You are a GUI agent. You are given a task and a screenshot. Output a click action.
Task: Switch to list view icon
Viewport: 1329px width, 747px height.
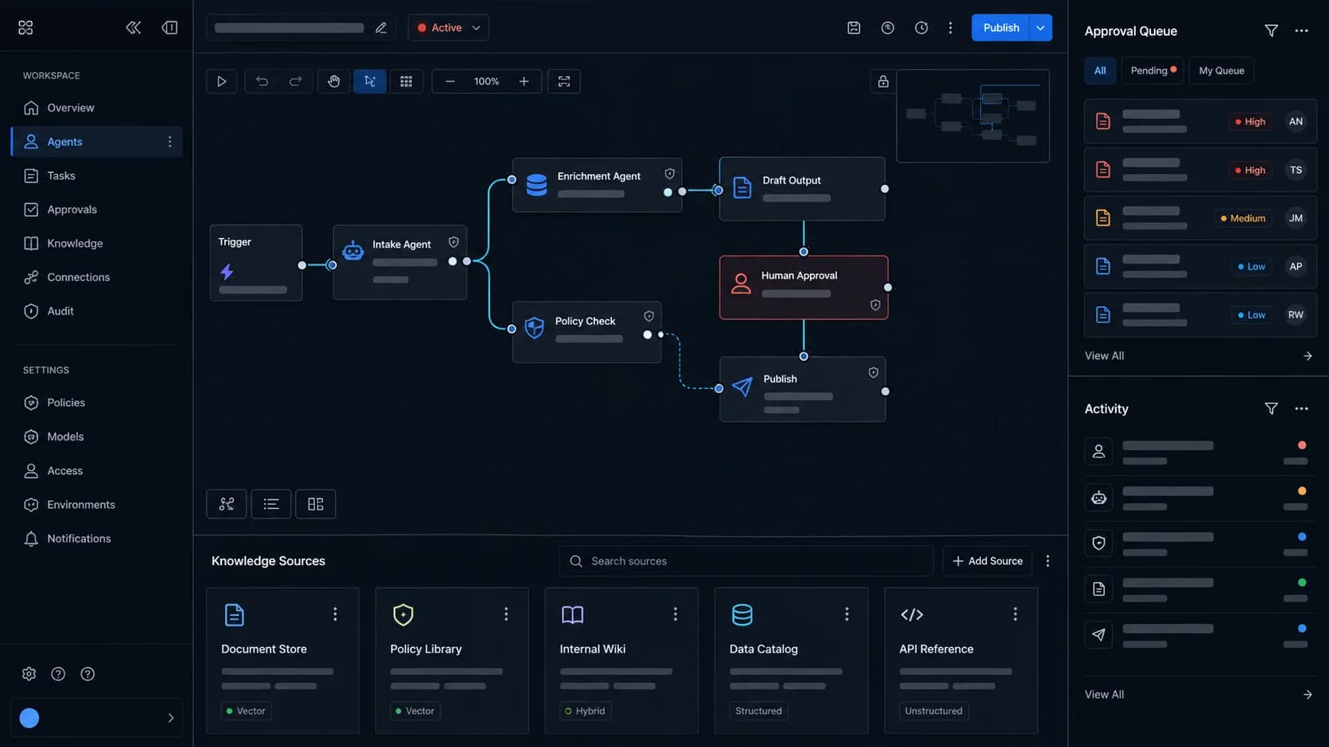tap(271, 504)
